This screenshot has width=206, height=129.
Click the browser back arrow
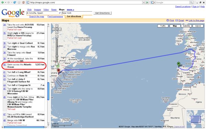(2, 2)
